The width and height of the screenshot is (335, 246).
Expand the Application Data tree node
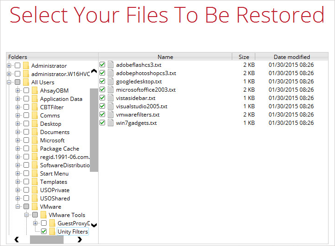tap(18, 99)
